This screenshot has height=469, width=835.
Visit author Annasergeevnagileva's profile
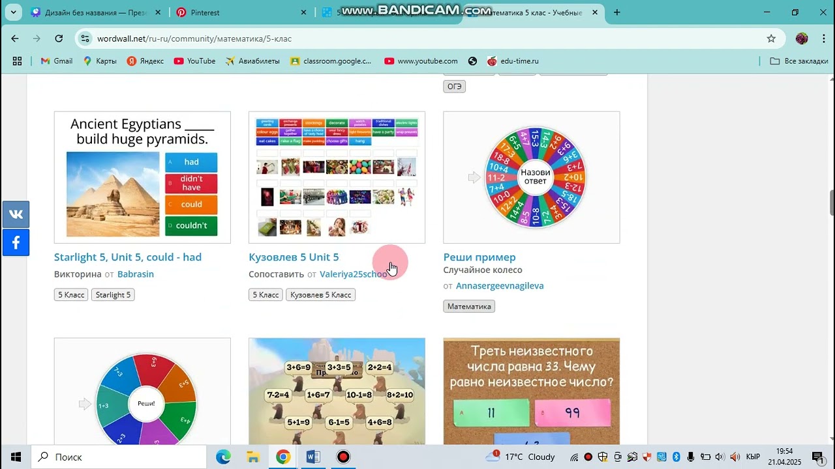pyautogui.click(x=500, y=286)
